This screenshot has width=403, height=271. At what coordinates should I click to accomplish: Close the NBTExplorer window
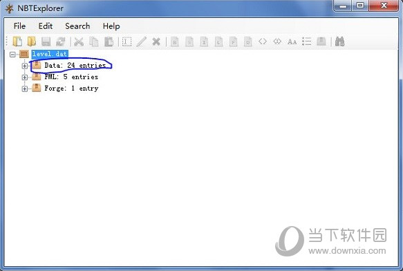[384, 6]
